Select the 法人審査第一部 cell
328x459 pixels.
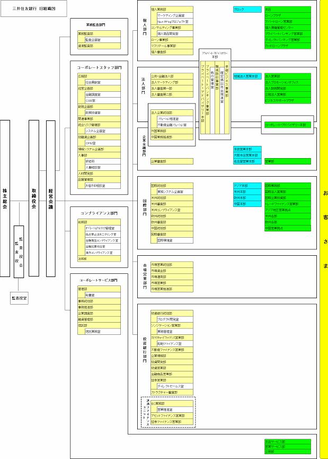pos(172,89)
